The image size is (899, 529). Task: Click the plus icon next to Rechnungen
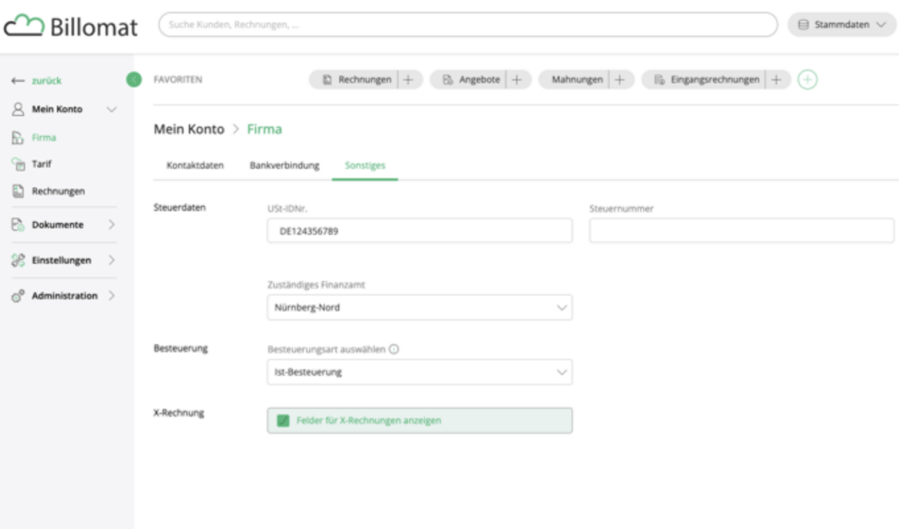[x=407, y=80]
